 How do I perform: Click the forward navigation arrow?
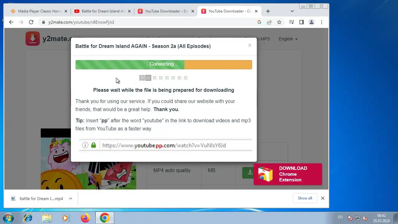pyautogui.click(x=21, y=22)
